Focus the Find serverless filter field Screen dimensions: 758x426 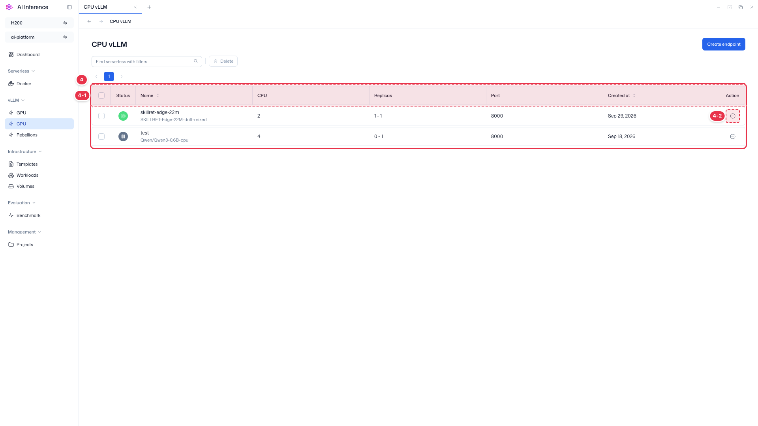pyautogui.click(x=147, y=62)
